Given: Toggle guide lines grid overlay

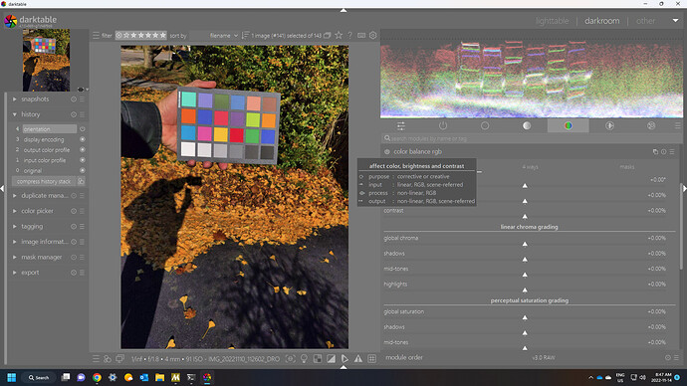Looking at the screenshot, I should [x=371, y=359].
